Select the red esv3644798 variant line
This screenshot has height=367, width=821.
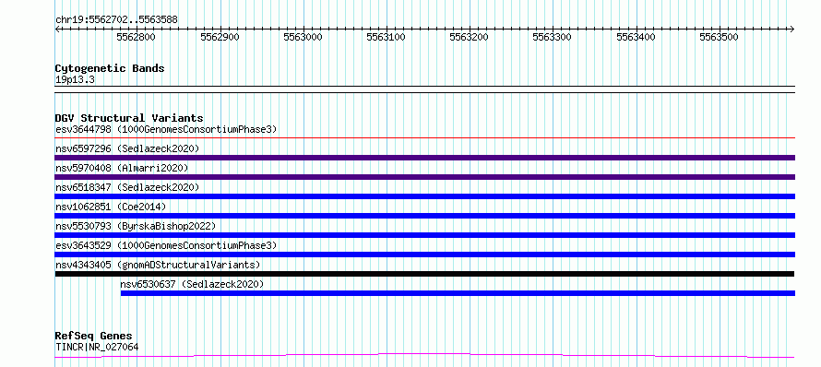tap(424, 138)
